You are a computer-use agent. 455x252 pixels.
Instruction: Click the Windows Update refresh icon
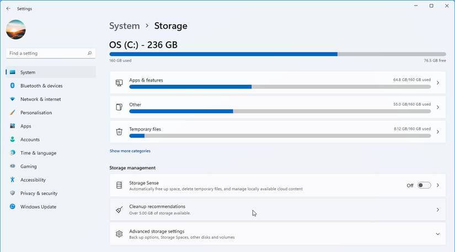(13, 206)
